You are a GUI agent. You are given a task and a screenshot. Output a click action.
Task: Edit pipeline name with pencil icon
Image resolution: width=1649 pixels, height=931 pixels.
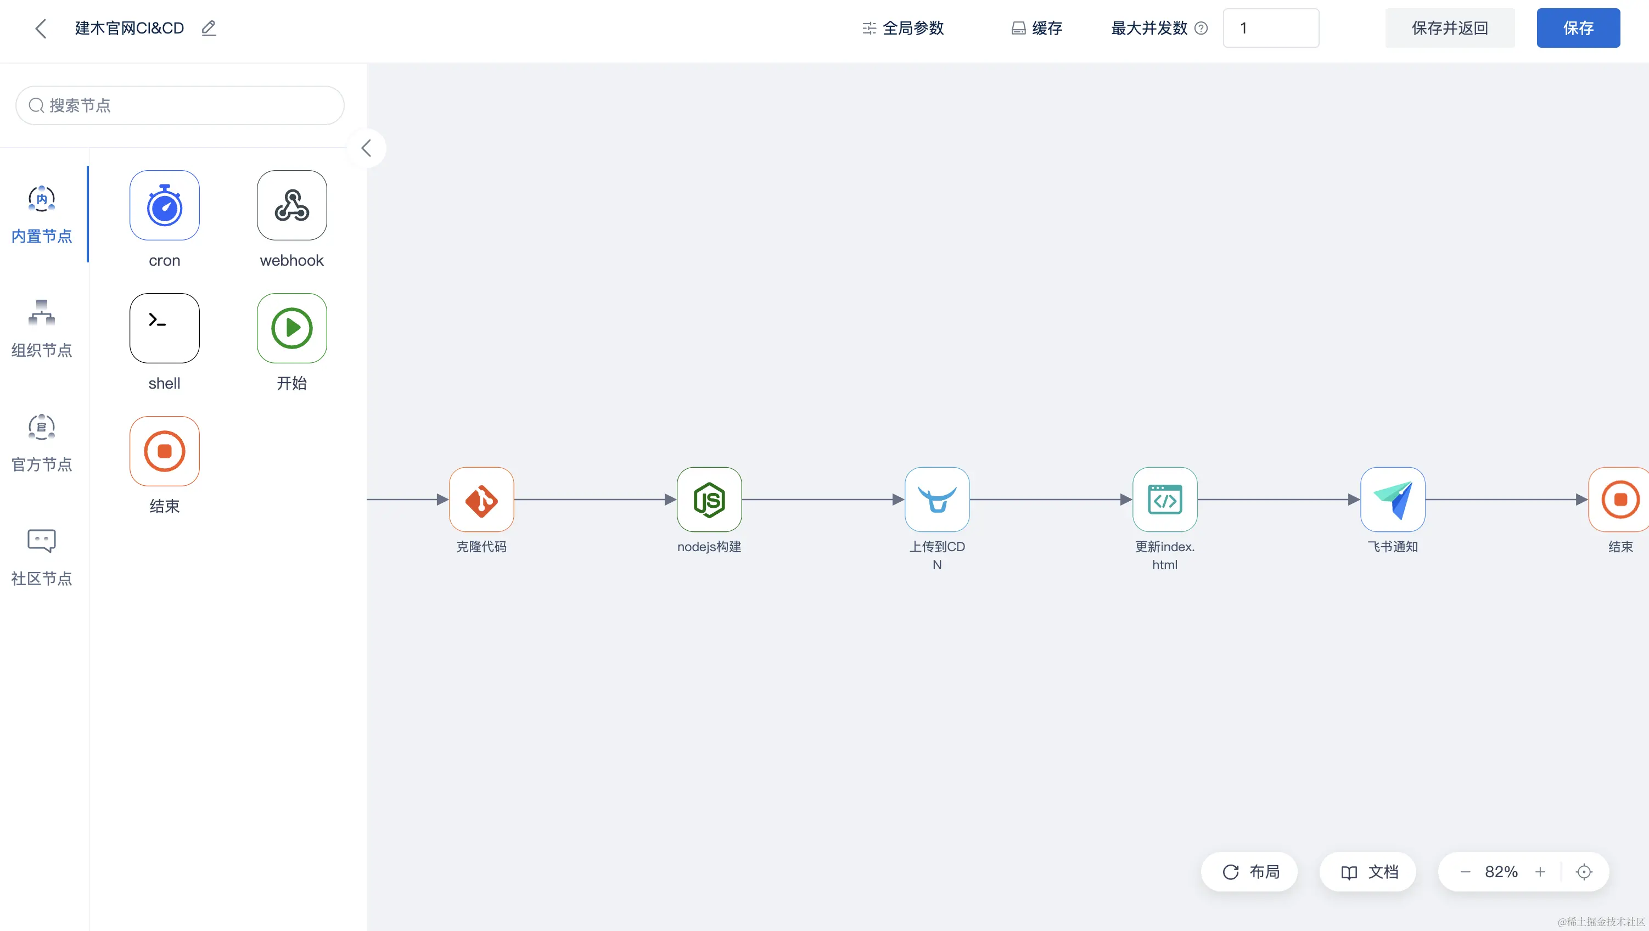[209, 28]
